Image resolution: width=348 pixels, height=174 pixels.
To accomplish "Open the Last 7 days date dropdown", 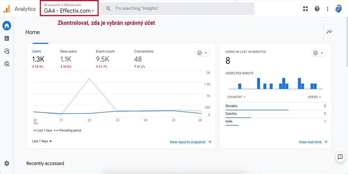I will coord(42,141).
